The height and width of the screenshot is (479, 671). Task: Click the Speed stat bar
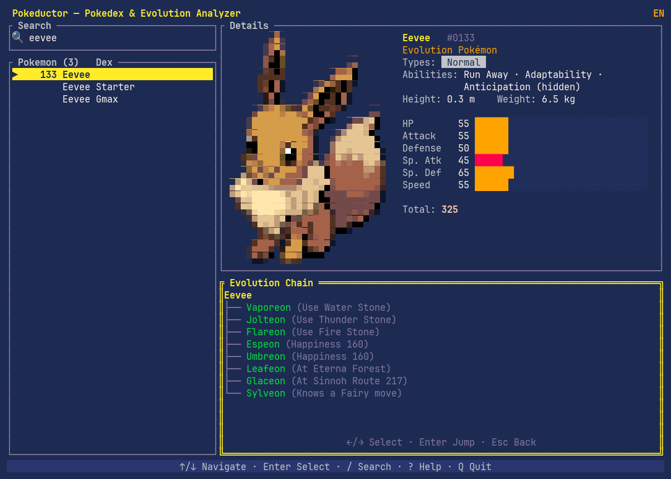[492, 185]
